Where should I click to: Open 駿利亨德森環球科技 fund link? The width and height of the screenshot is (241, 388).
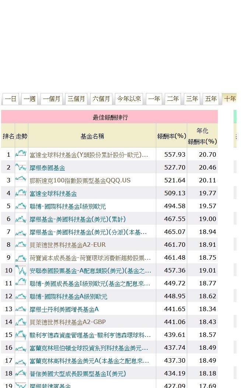(x=90, y=335)
